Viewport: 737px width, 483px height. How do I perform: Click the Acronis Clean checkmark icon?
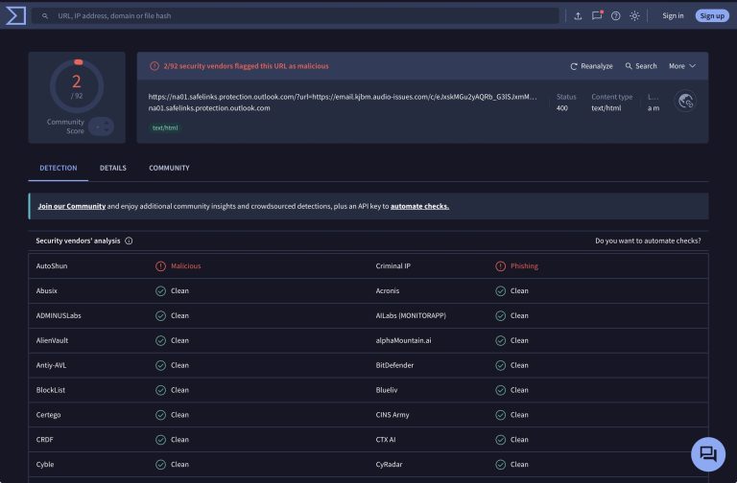[x=501, y=291]
